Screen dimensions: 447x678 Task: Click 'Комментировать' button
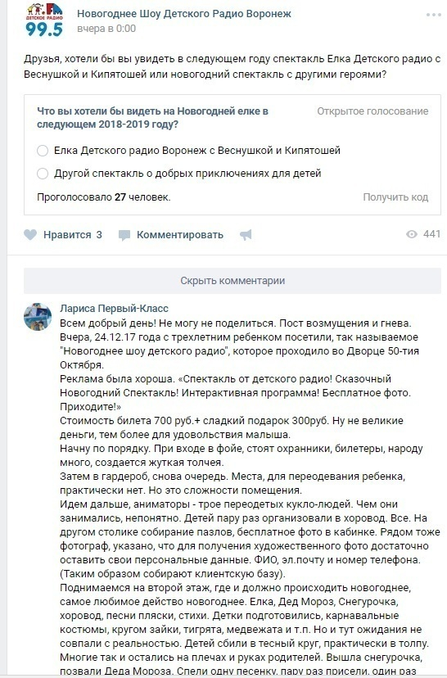click(180, 235)
